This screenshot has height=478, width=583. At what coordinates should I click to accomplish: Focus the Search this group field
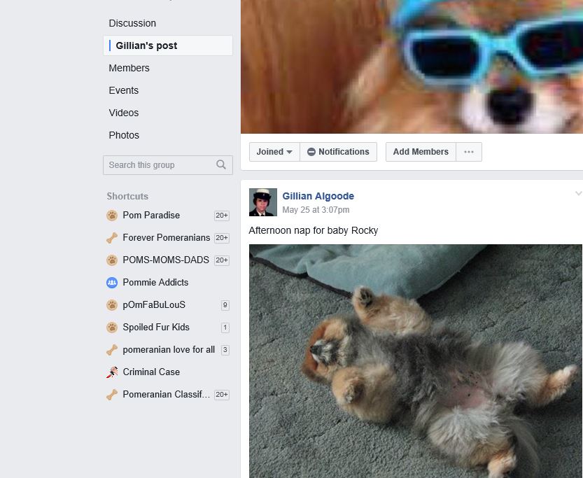(x=168, y=165)
